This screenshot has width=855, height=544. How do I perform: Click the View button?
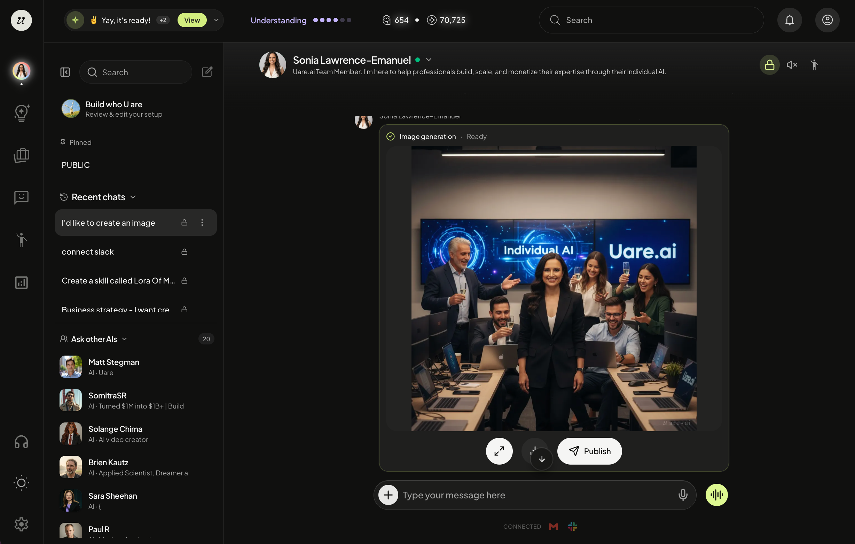click(x=192, y=20)
